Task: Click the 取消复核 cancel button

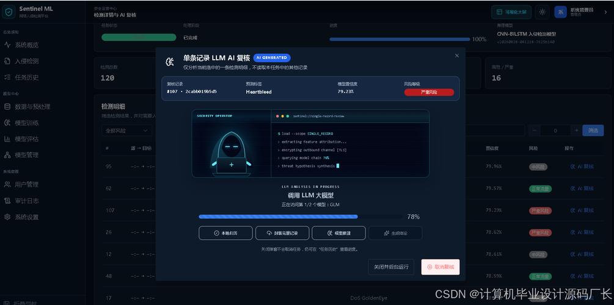Action: [440, 267]
